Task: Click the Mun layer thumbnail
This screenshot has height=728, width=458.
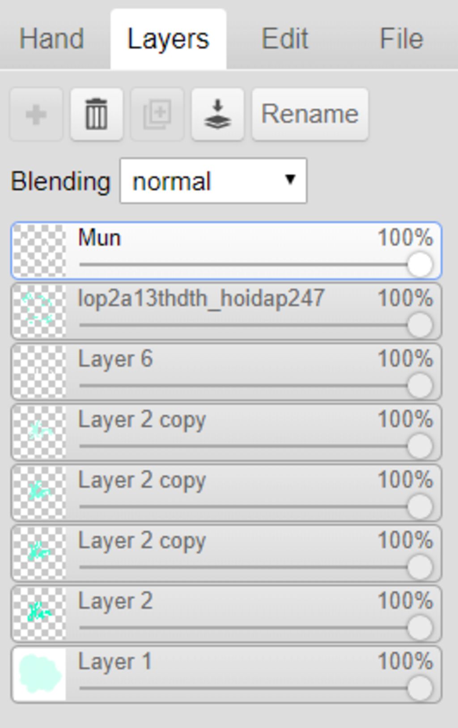Action: pos(39,251)
